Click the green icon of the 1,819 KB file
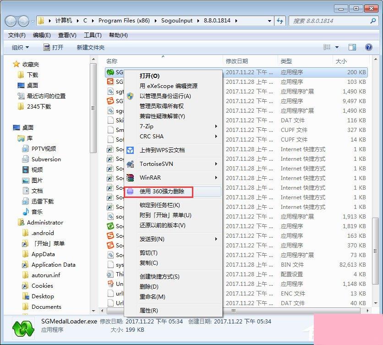 (x=110, y=226)
